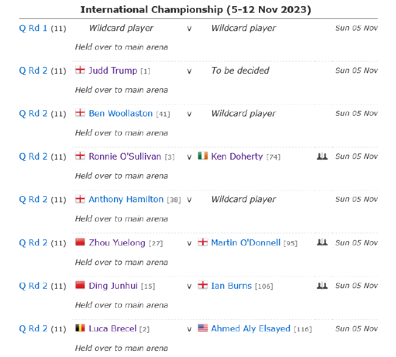This screenshot has width=396, height=357.
Task: Click the Anthony Hamilton name link
Action: (x=126, y=199)
